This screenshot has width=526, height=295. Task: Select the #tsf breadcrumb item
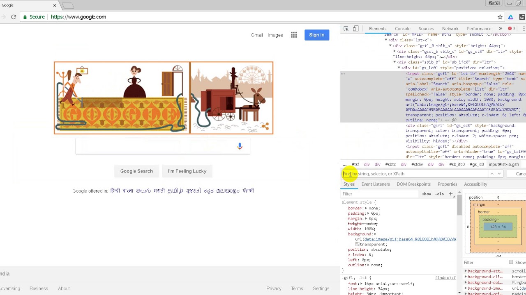click(355, 164)
